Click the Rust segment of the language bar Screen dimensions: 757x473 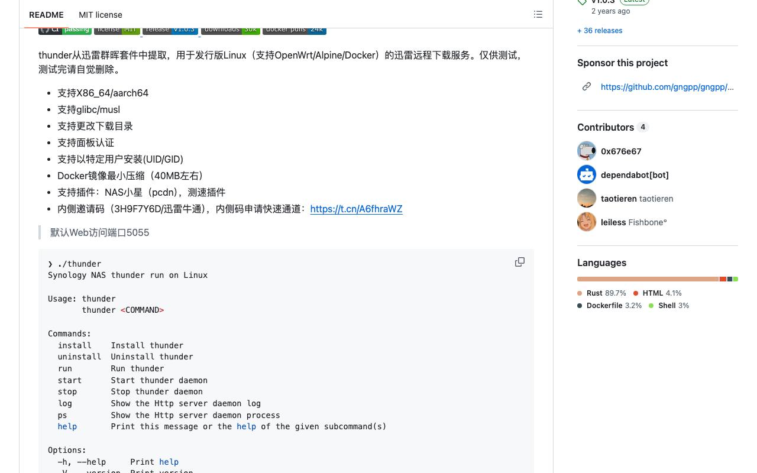648,279
